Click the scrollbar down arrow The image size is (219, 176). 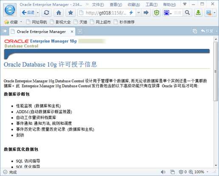tap(216, 165)
